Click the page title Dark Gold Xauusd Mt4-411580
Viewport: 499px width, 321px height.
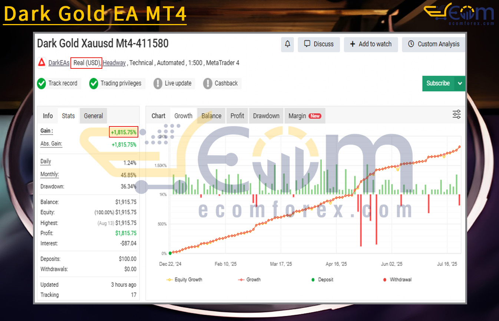103,44
